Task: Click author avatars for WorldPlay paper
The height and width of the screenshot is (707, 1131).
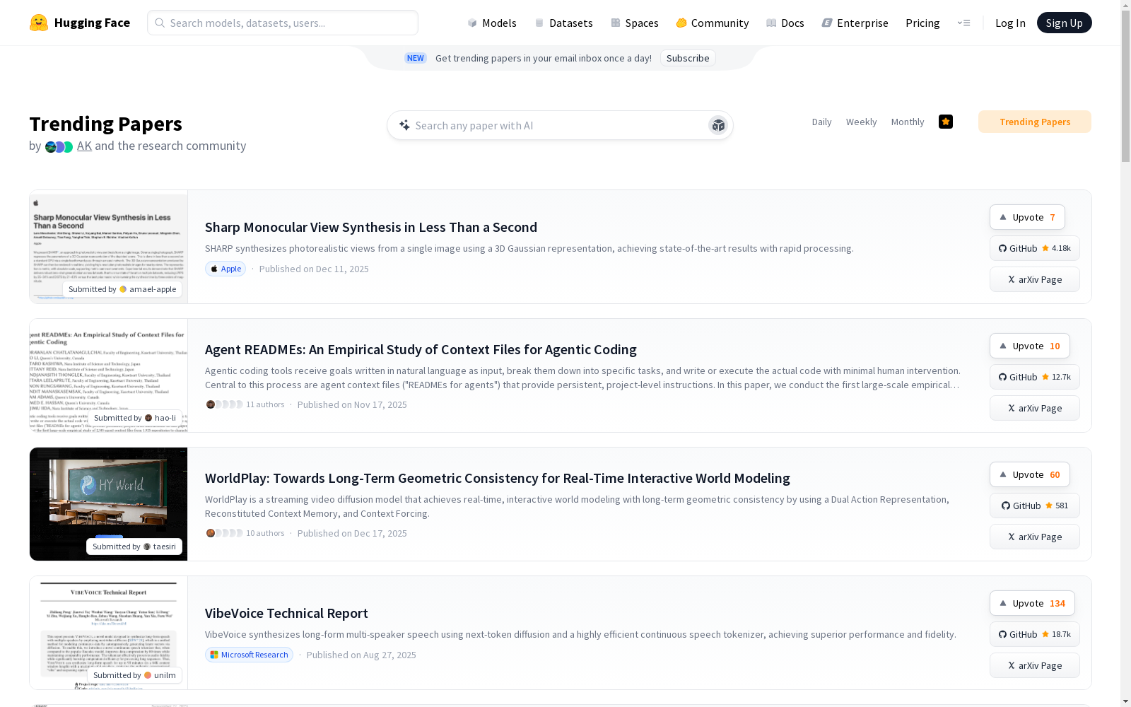Action: tap(224, 533)
